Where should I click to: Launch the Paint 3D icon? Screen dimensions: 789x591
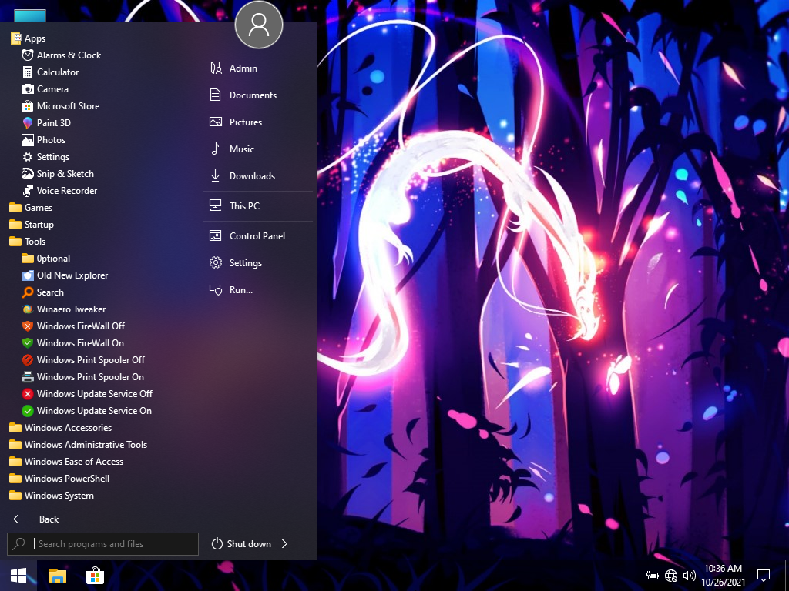click(28, 123)
